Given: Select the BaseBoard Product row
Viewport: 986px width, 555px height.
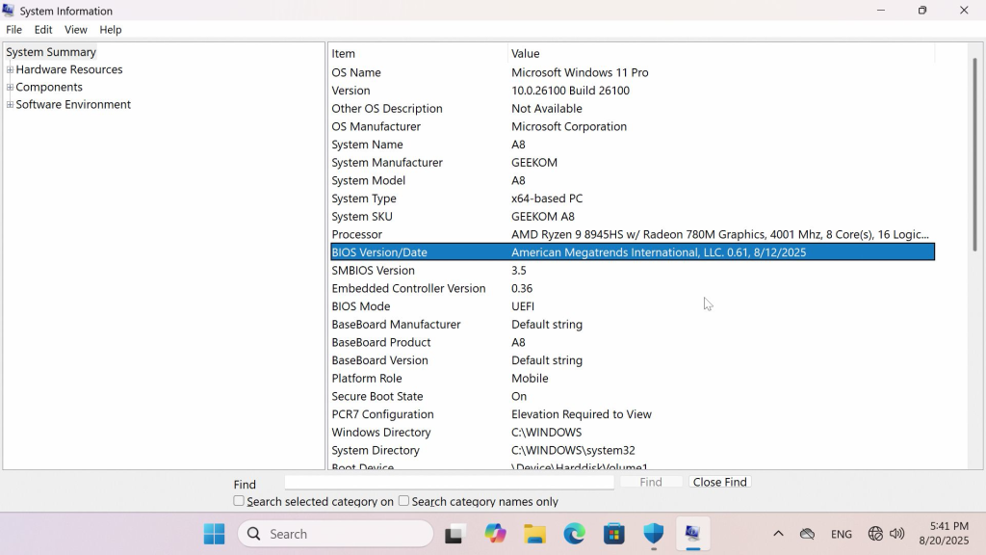Looking at the screenshot, I should point(632,342).
